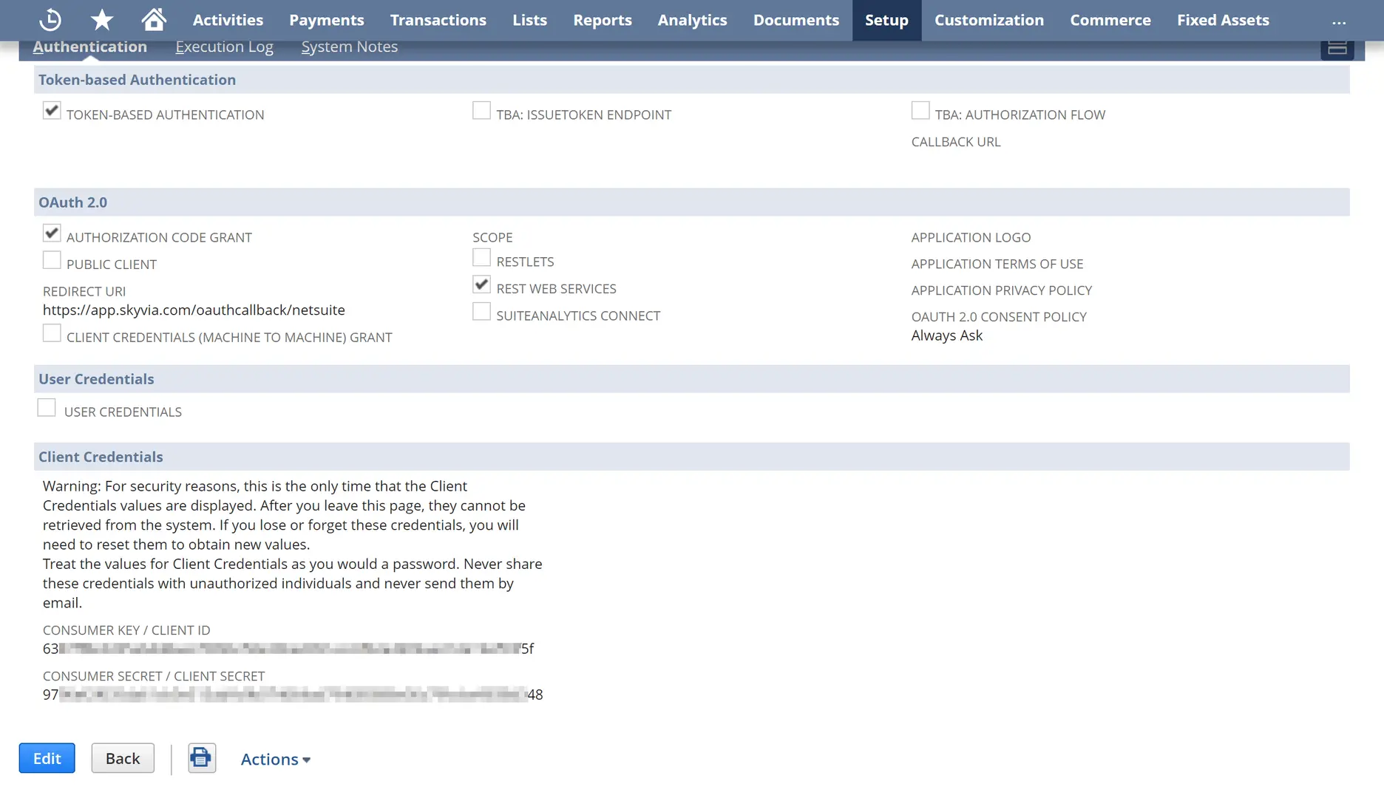The height and width of the screenshot is (798, 1384).
Task: Open the Payments menu
Action: click(x=327, y=20)
